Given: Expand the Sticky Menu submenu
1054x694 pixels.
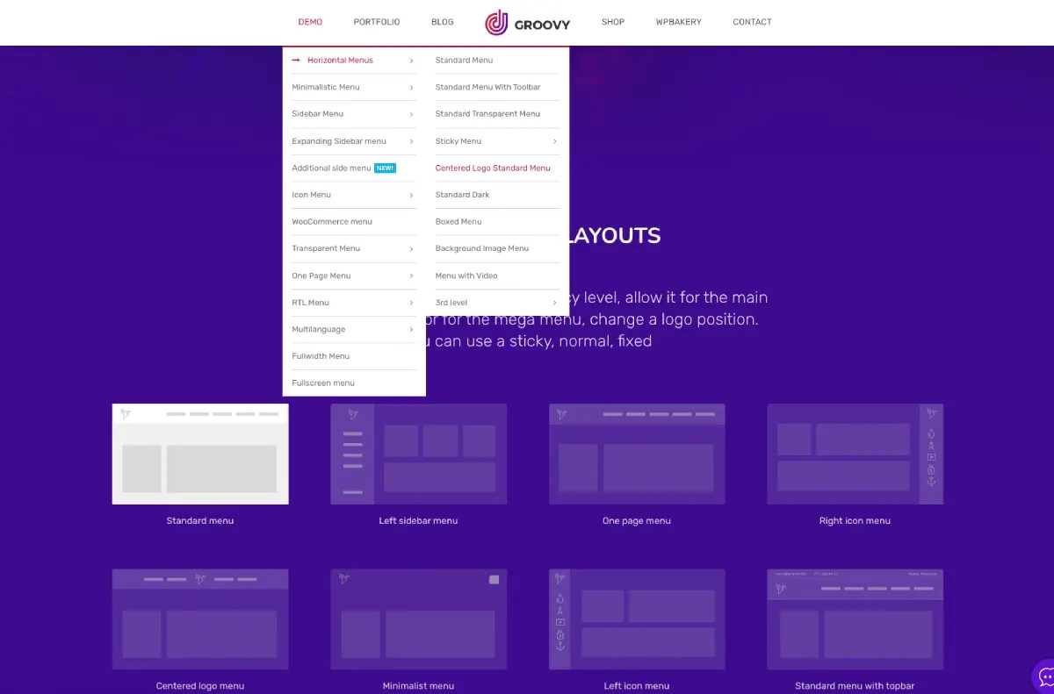Looking at the screenshot, I should 555,140.
